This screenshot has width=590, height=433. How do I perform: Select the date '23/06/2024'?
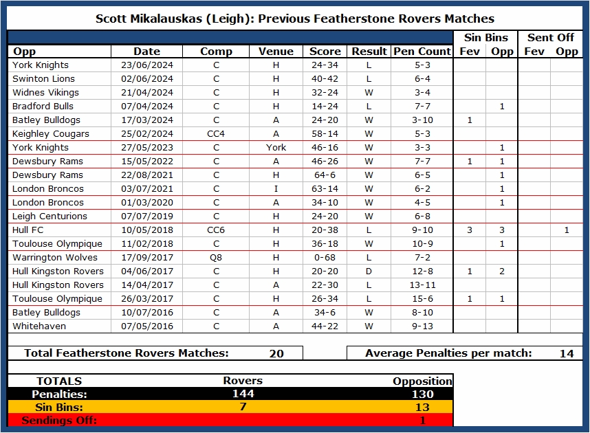146,65
